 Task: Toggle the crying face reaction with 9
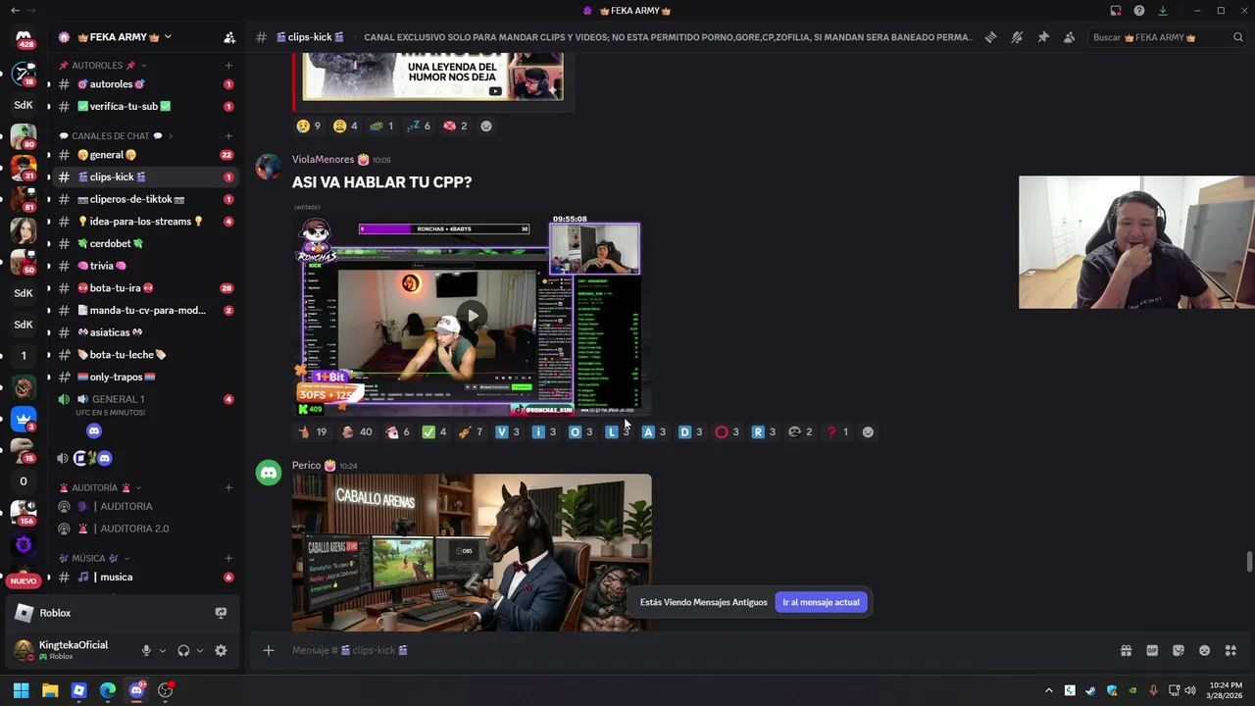309,126
